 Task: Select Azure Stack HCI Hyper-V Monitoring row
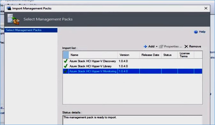click(133, 71)
